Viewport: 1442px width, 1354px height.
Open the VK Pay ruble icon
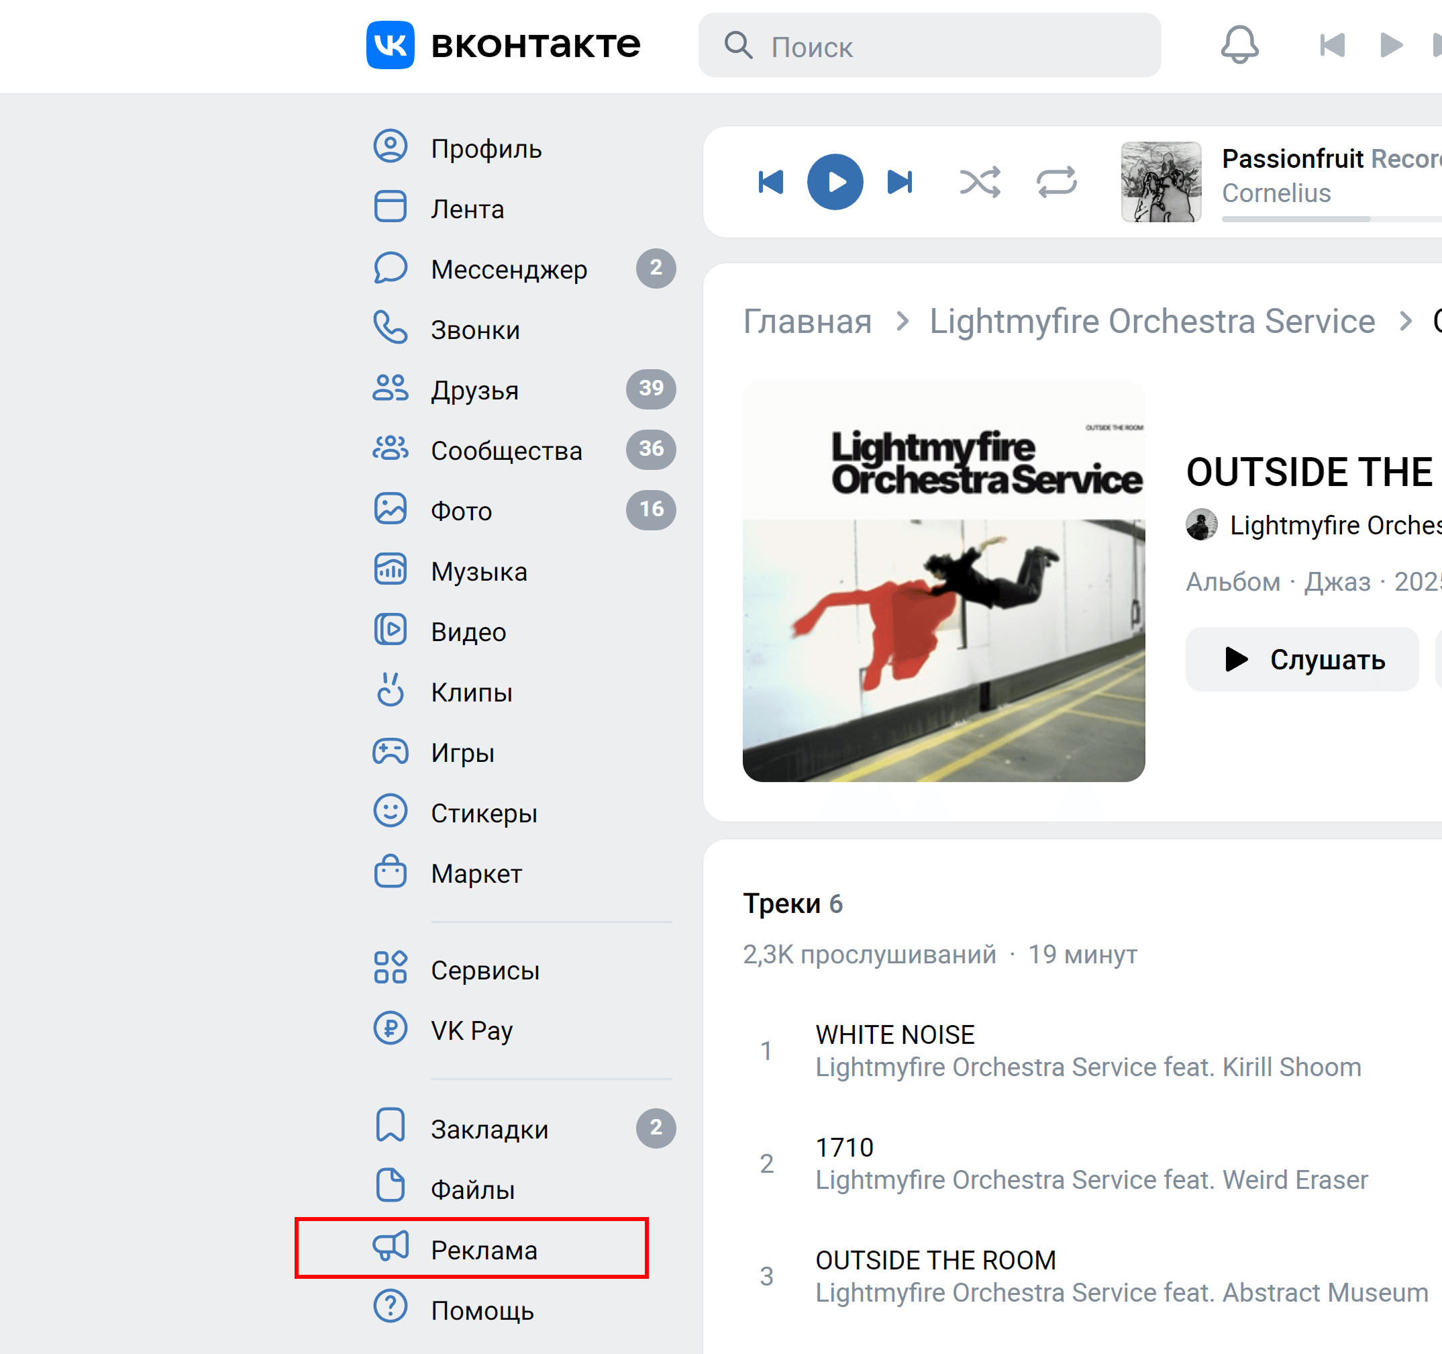(391, 1029)
